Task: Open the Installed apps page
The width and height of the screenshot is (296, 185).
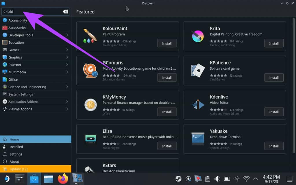Action: pos(36,147)
